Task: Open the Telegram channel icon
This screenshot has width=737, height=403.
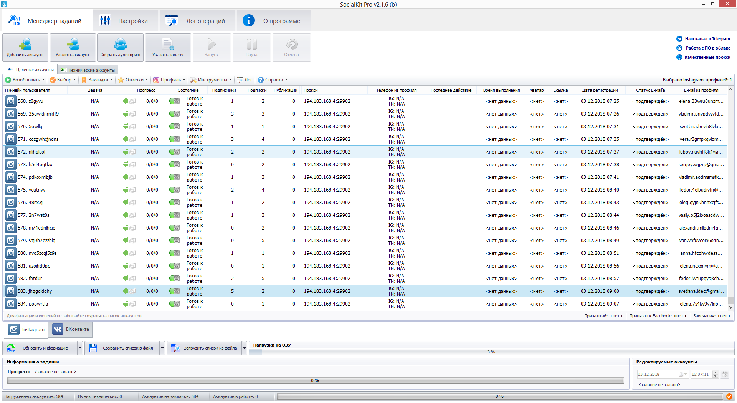Action: 679,39
